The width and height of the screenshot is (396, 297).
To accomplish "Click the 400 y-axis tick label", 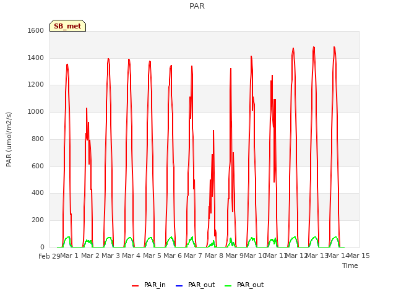I will (38, 193).
